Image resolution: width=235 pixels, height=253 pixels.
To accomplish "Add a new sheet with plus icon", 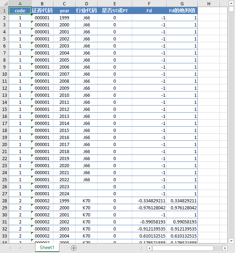I will pos(74,248).
